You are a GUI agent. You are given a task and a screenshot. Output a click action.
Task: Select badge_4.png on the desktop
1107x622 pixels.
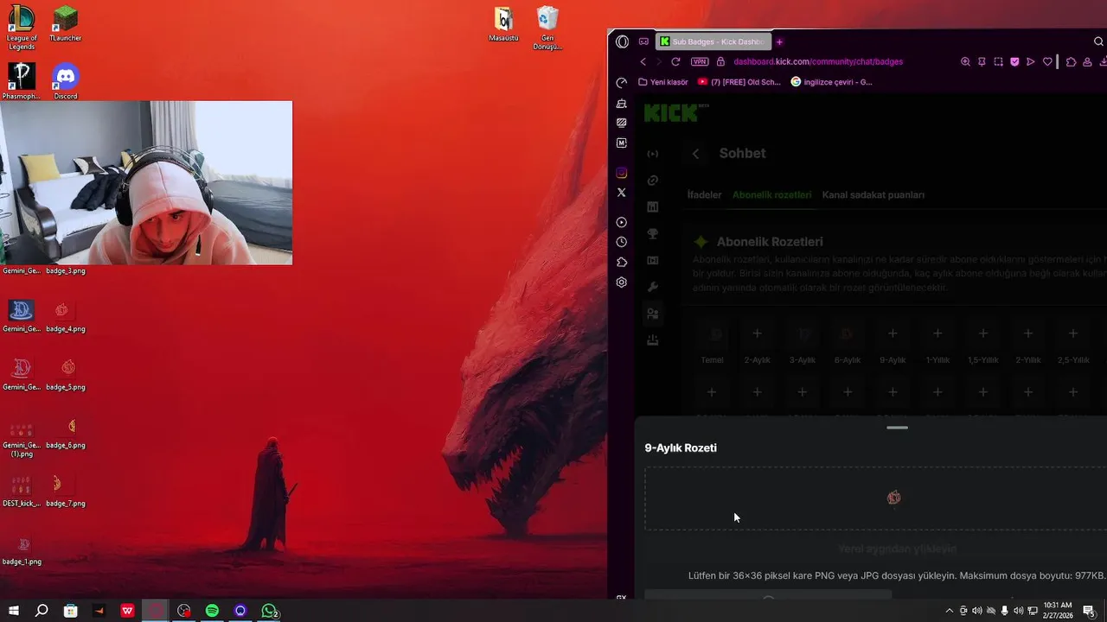tap(66, 316)
